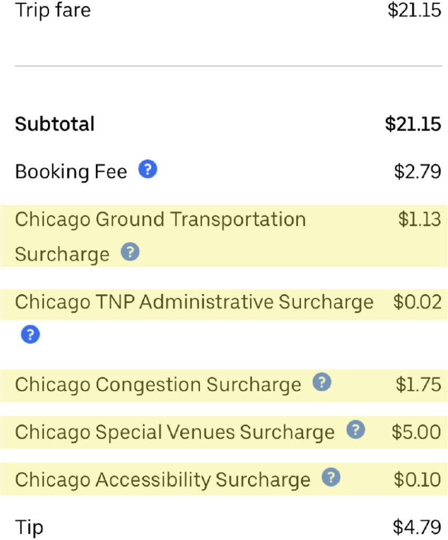Click Accessibility Surcharge question mark icon
Screen dimensions: 448x540
(x=331, y=478)
